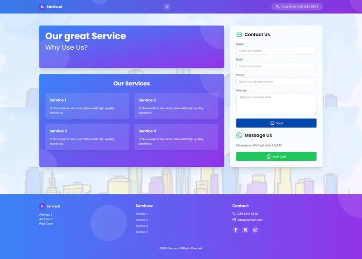Click the footer phone number 020 1234 5678
Image resolution: width=362 pixels, height=259 pixels.
coord(248,214)
